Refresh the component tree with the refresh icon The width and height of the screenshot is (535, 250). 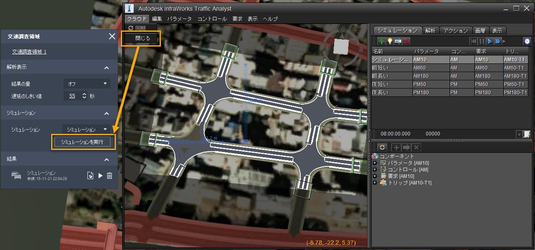point(383,147)
